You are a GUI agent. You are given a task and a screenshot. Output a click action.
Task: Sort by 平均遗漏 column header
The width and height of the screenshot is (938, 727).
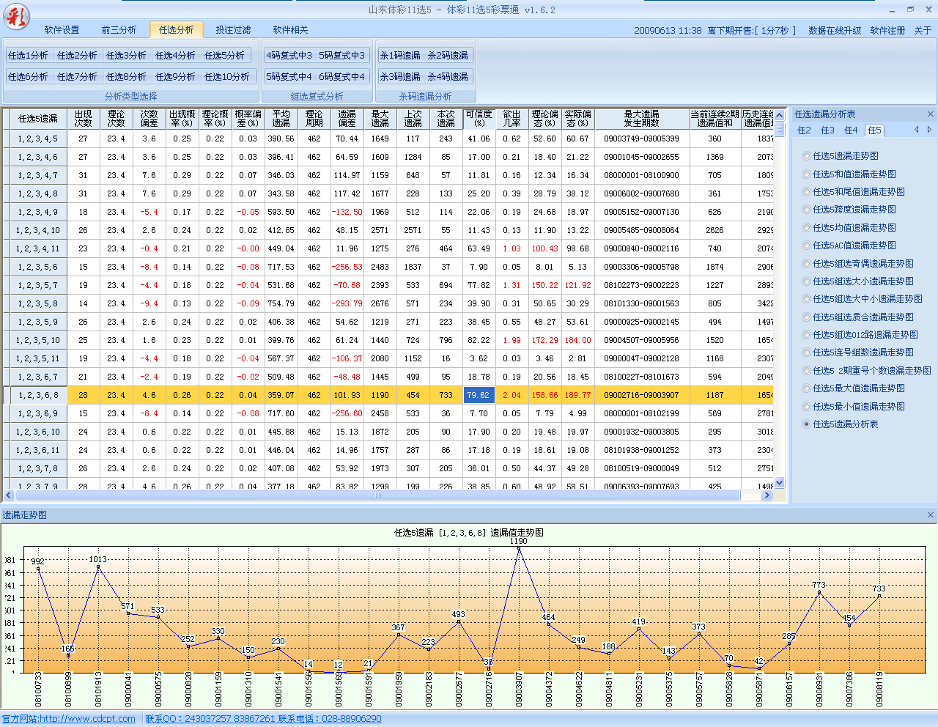(281, 119)
